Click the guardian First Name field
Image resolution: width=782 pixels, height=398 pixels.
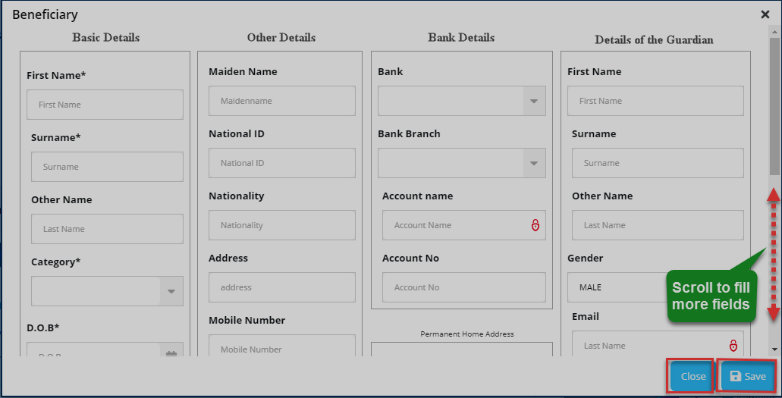tap(655, 101)
